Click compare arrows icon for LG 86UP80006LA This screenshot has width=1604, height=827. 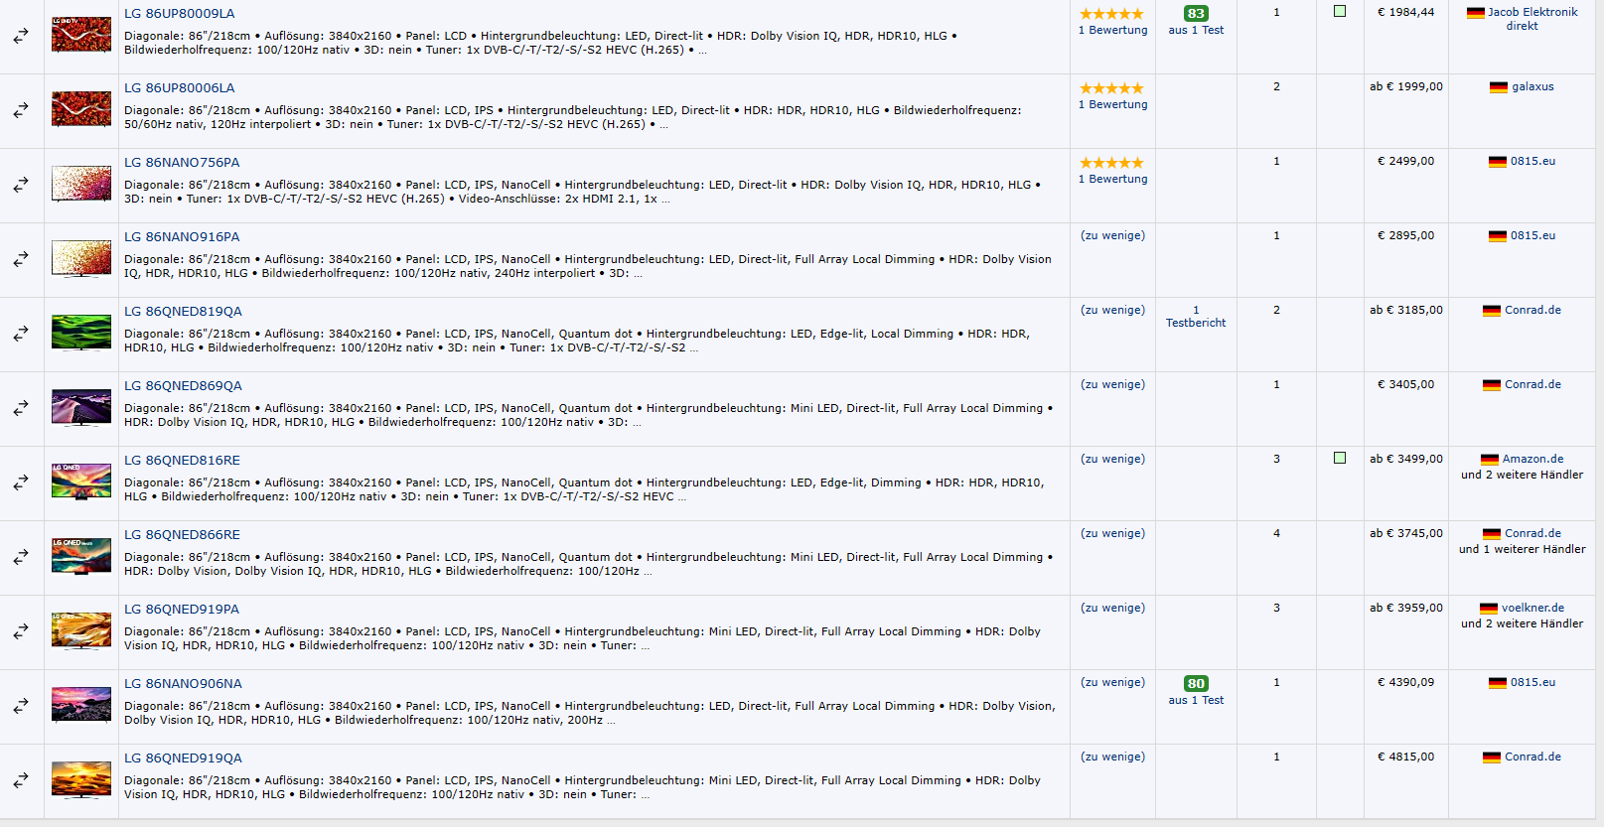[x=21, y=110]
